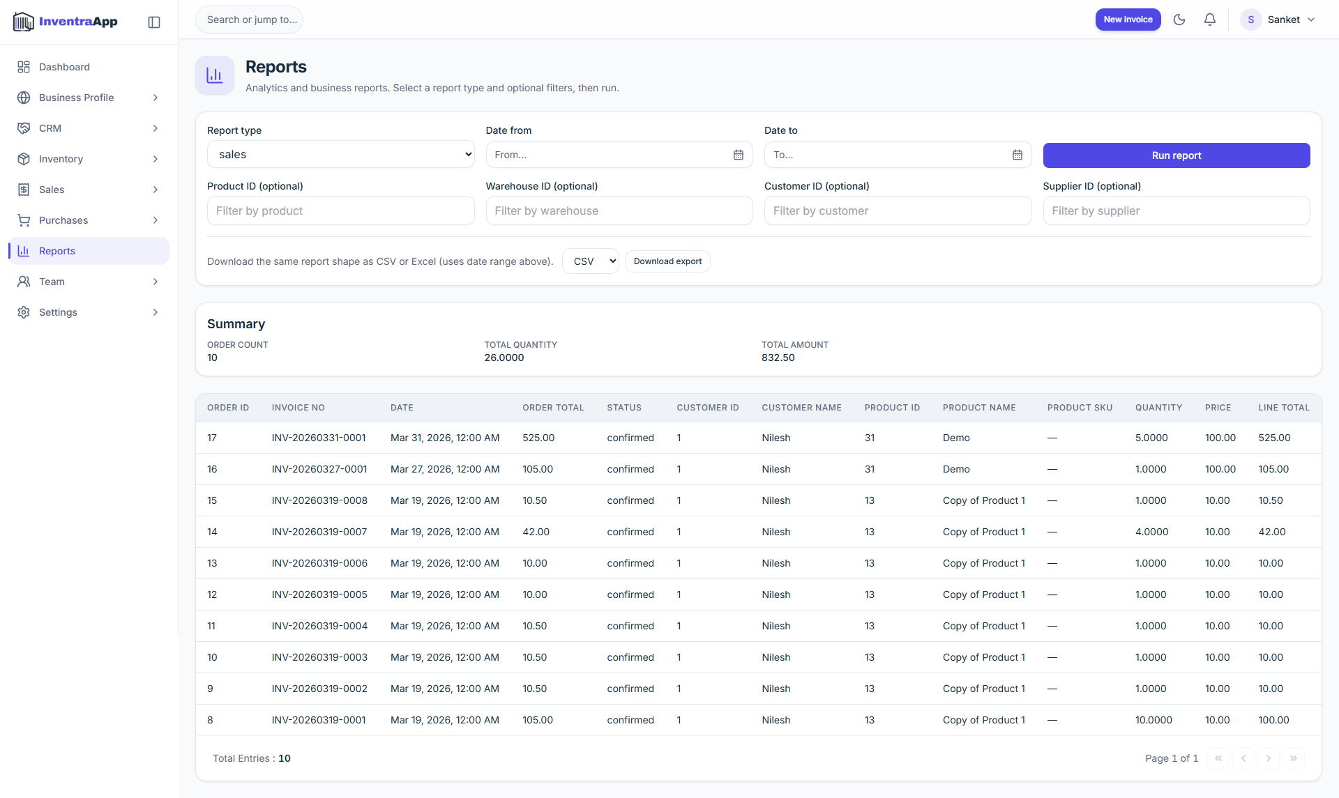This screenshot has height=798, width=1339.
Task: Click ORDER TOTAL column header
Action: [x=554, y=408]
